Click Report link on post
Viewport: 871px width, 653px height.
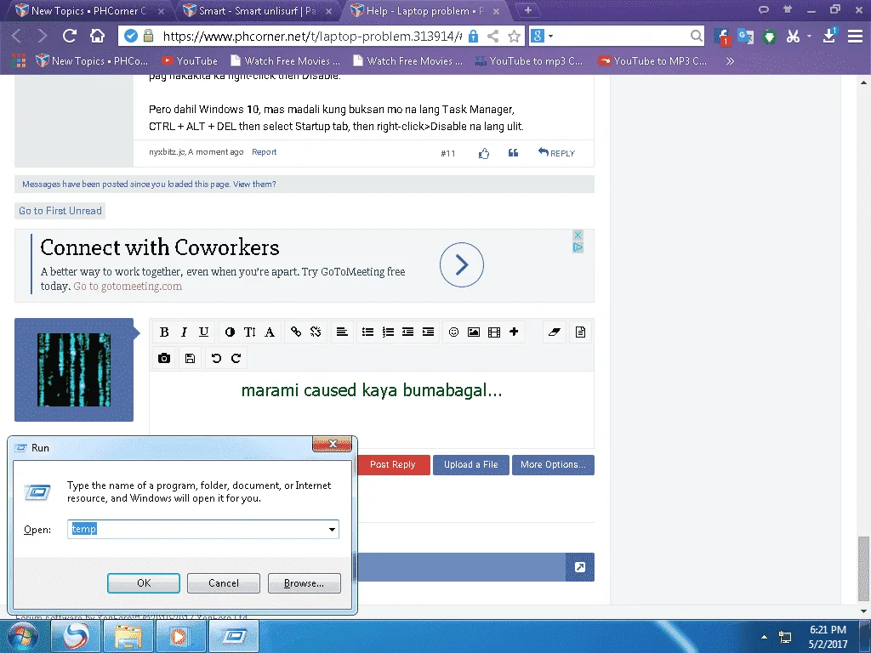pyautogui.click(x=264, y=152)
